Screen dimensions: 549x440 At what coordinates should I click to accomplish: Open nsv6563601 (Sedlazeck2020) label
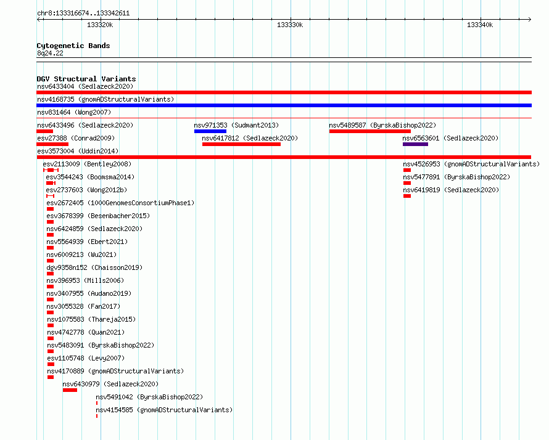point(450,138)
